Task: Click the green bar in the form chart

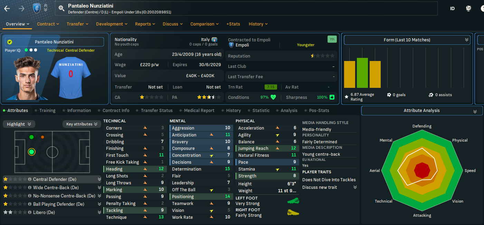Action: point(362,73)
